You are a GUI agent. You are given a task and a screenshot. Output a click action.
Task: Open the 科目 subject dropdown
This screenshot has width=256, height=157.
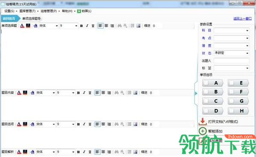point(247,30)
